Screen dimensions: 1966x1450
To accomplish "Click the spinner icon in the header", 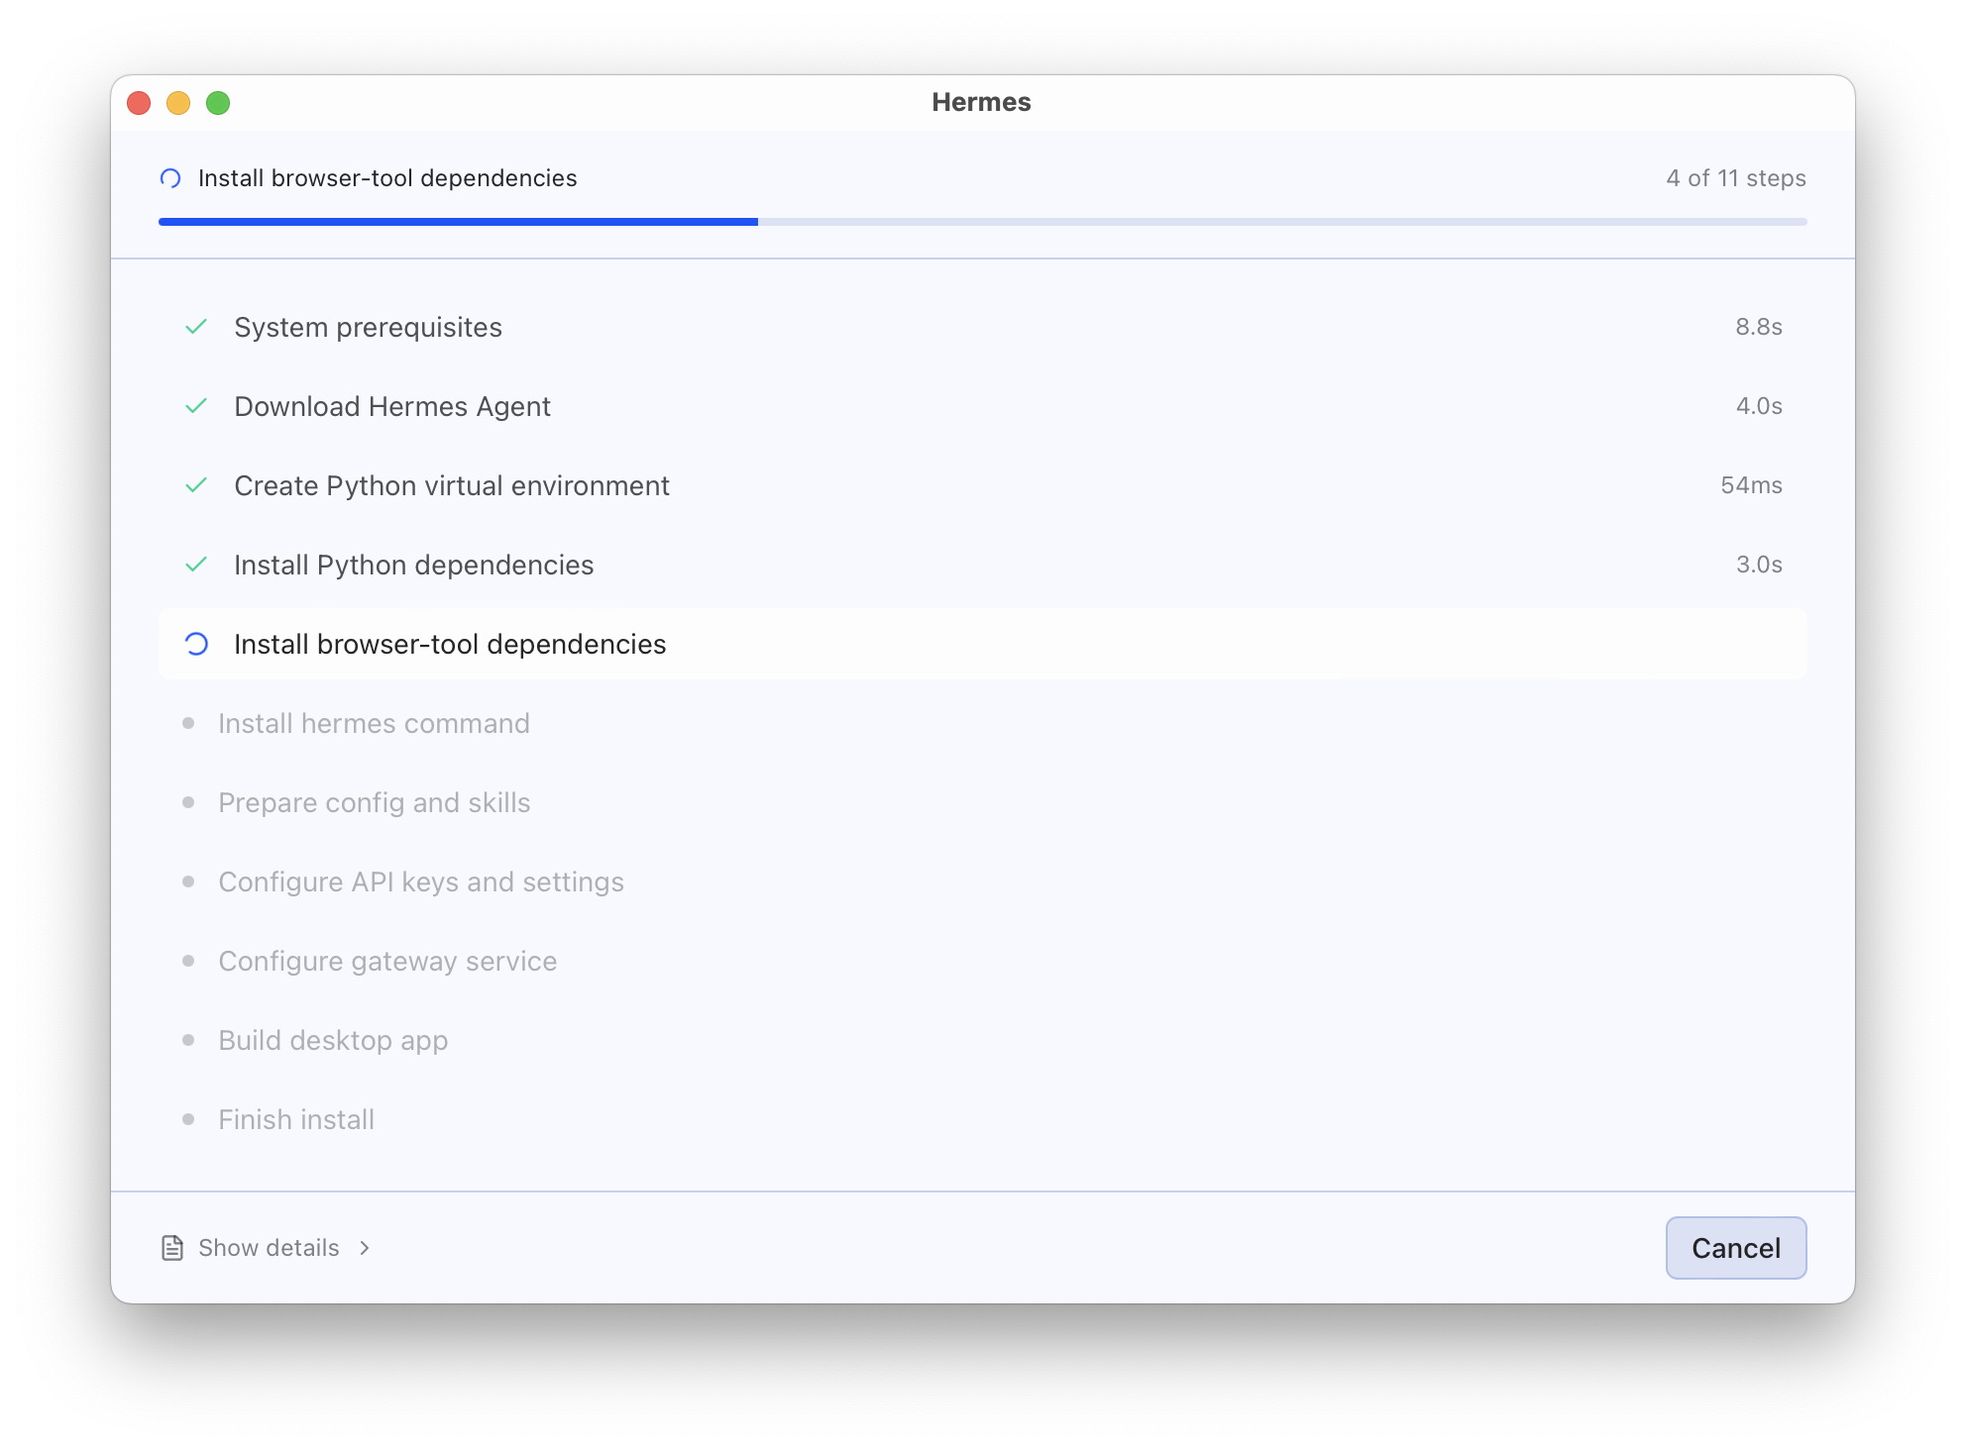I will 170,178.
